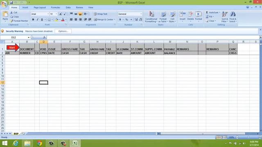The image size is (262, 147).
Task: Click the Shrink Font icon
Action: 65,14
